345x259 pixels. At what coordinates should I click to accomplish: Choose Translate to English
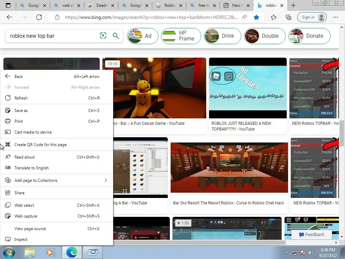click(57, 168)
